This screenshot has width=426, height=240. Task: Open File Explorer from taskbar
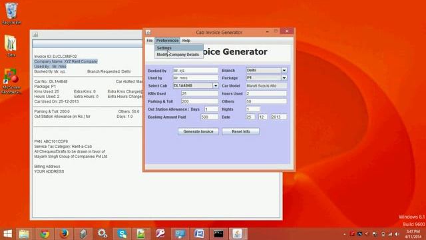click(x=24, y=234)
